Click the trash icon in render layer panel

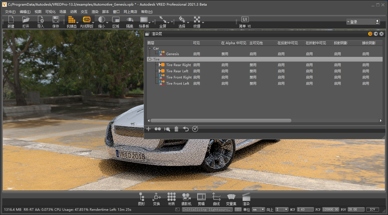pyautogui.click(x=176, y=129)
